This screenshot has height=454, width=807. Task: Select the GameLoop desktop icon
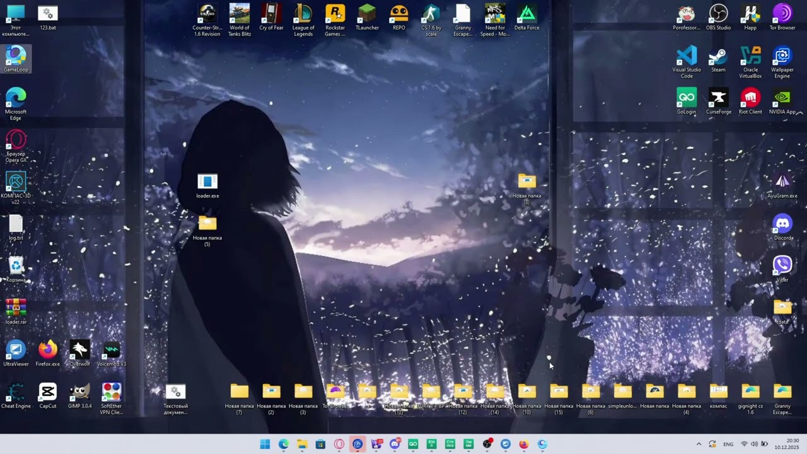click(16, 60)
